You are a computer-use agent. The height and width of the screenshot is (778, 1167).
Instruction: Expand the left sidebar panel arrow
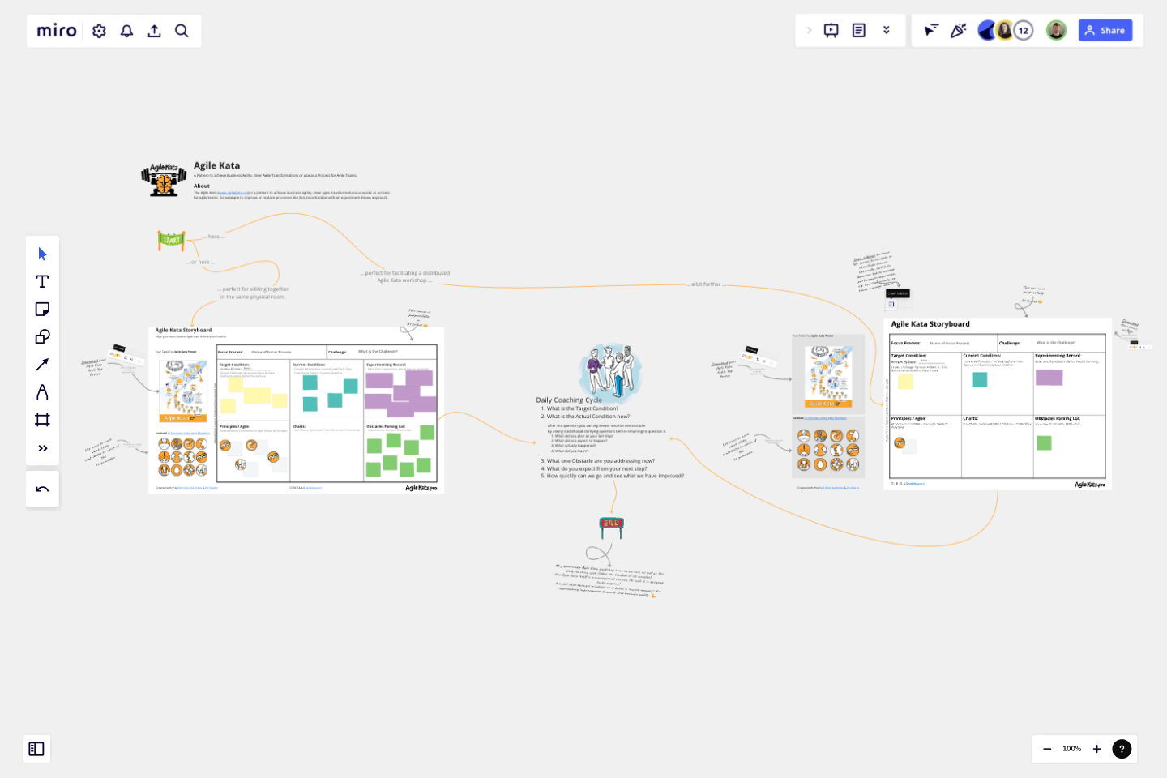pos(810,29)
